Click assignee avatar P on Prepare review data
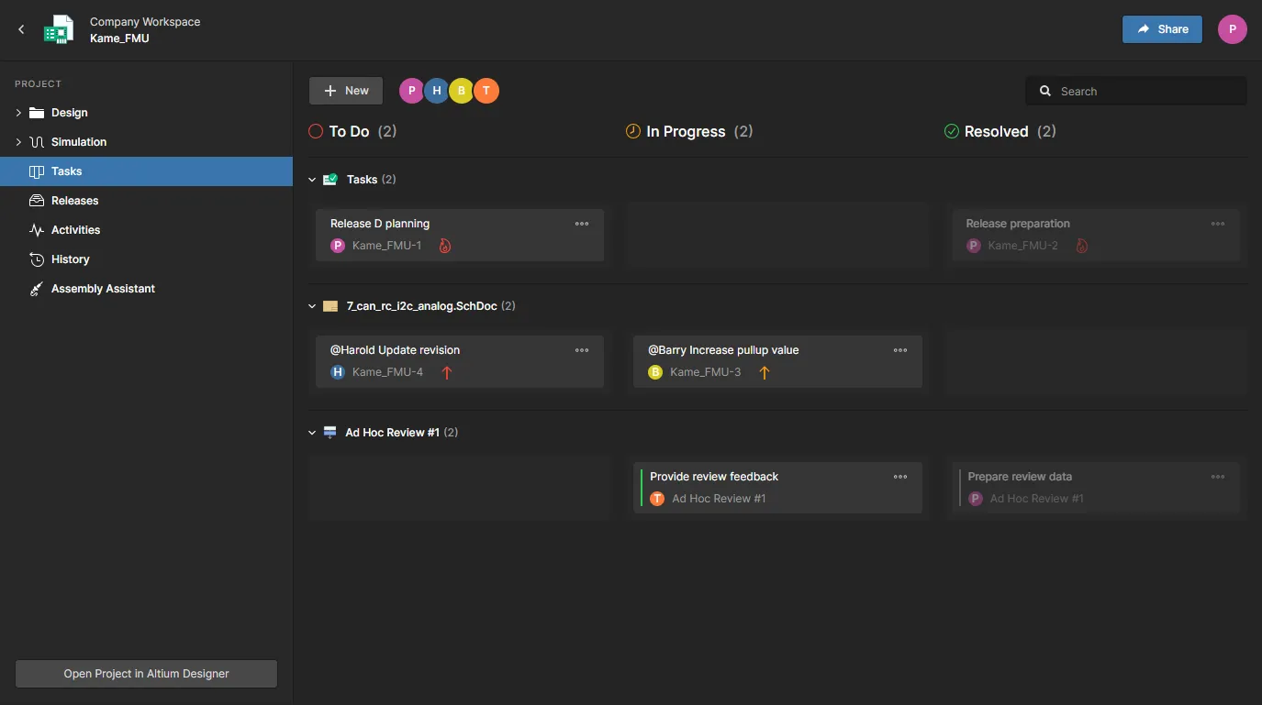Image resolution: width=1262 pixels, height=705 pixels. [x=975, y=499]
